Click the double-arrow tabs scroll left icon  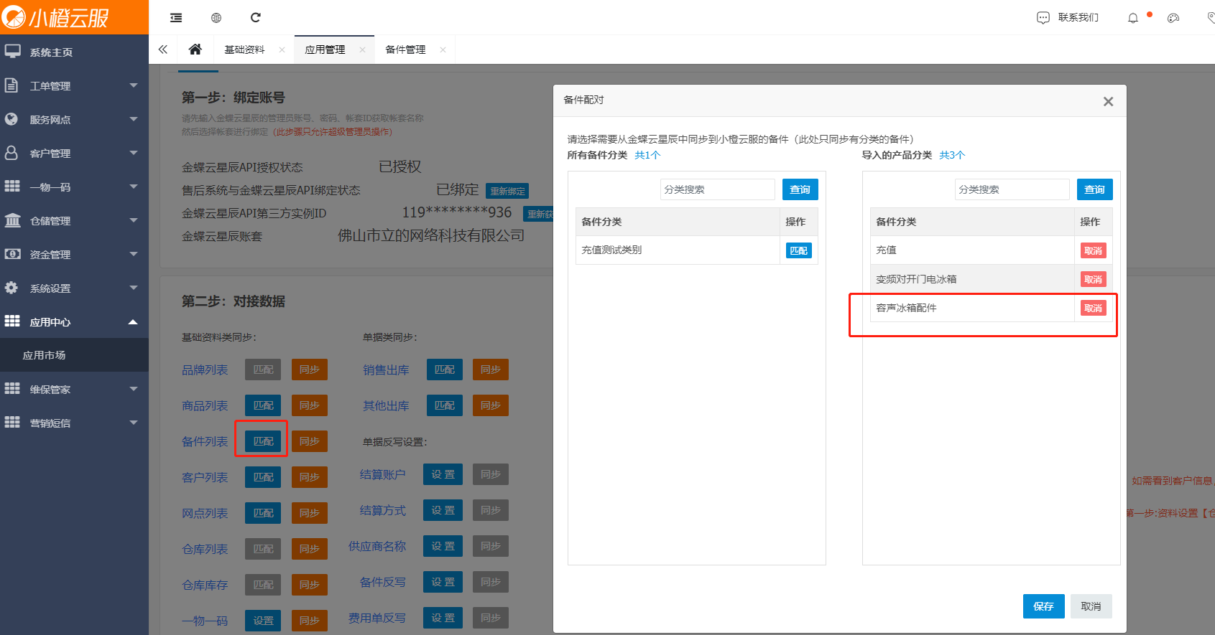coord(163,50)
